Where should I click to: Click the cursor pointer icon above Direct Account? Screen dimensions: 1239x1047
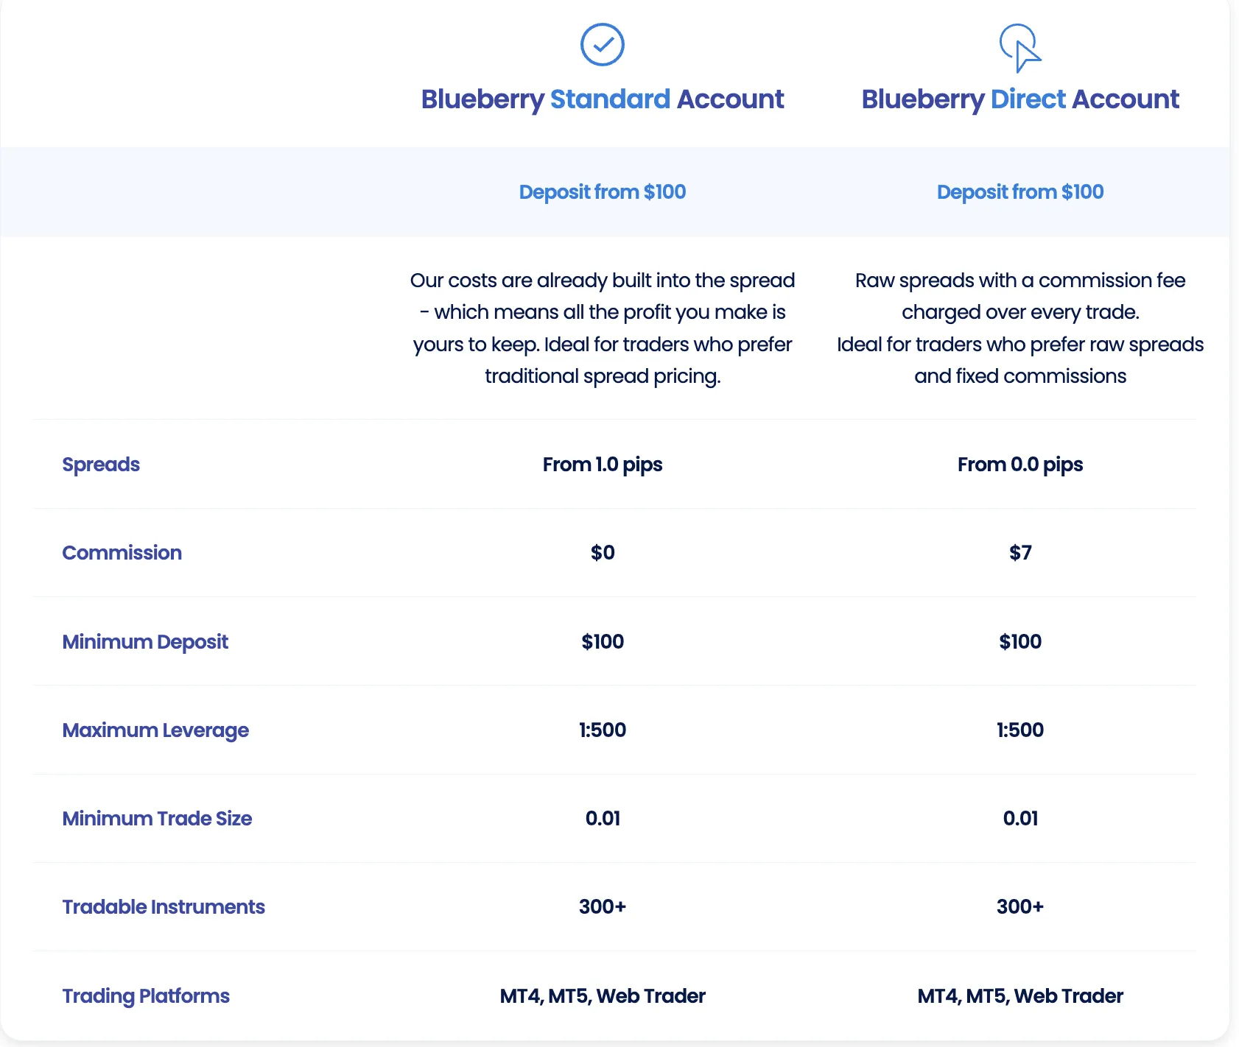click(1020, 48)
